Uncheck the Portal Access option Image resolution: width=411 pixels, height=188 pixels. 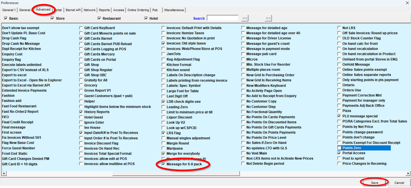339,153
